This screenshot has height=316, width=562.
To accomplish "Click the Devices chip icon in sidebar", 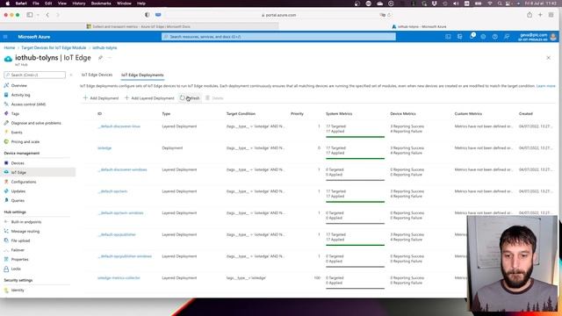I will coord(6,163).
